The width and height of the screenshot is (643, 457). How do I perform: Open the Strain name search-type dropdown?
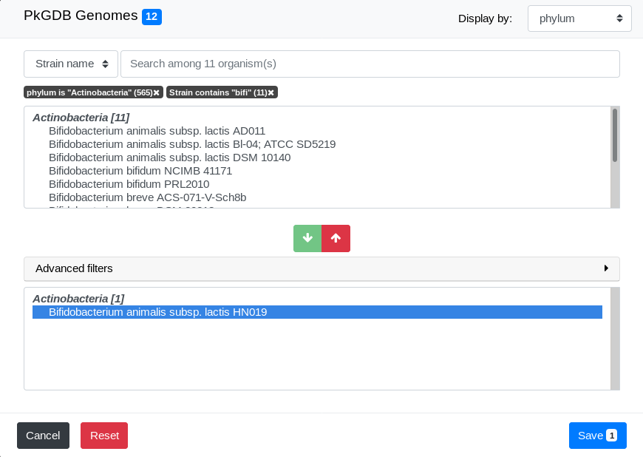tap(71, 64)
